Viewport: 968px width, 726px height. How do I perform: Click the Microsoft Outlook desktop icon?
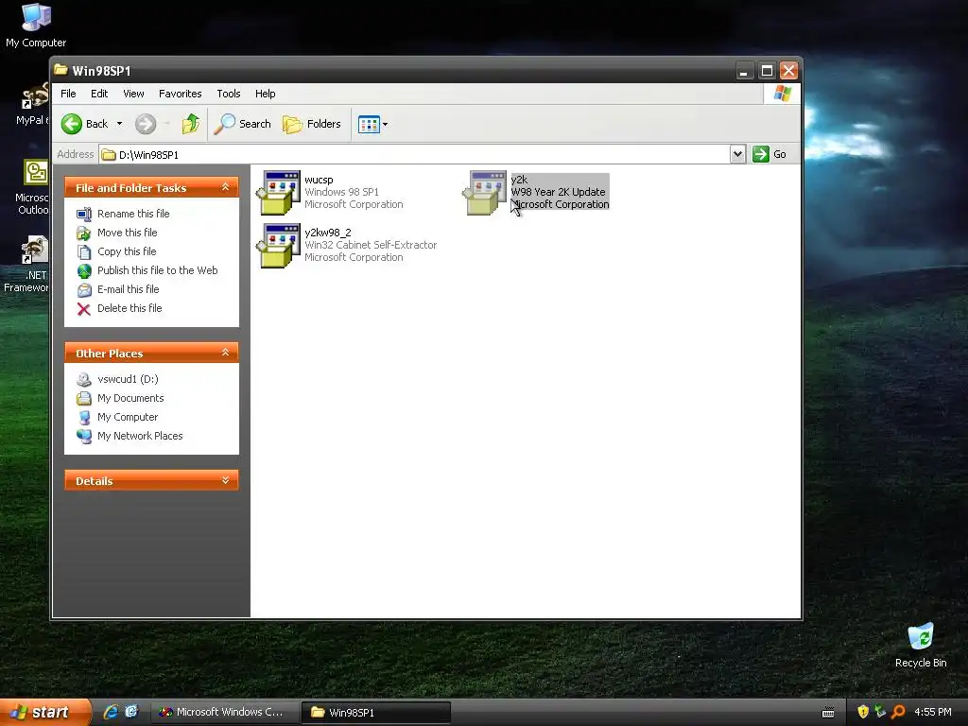[34, 187]
